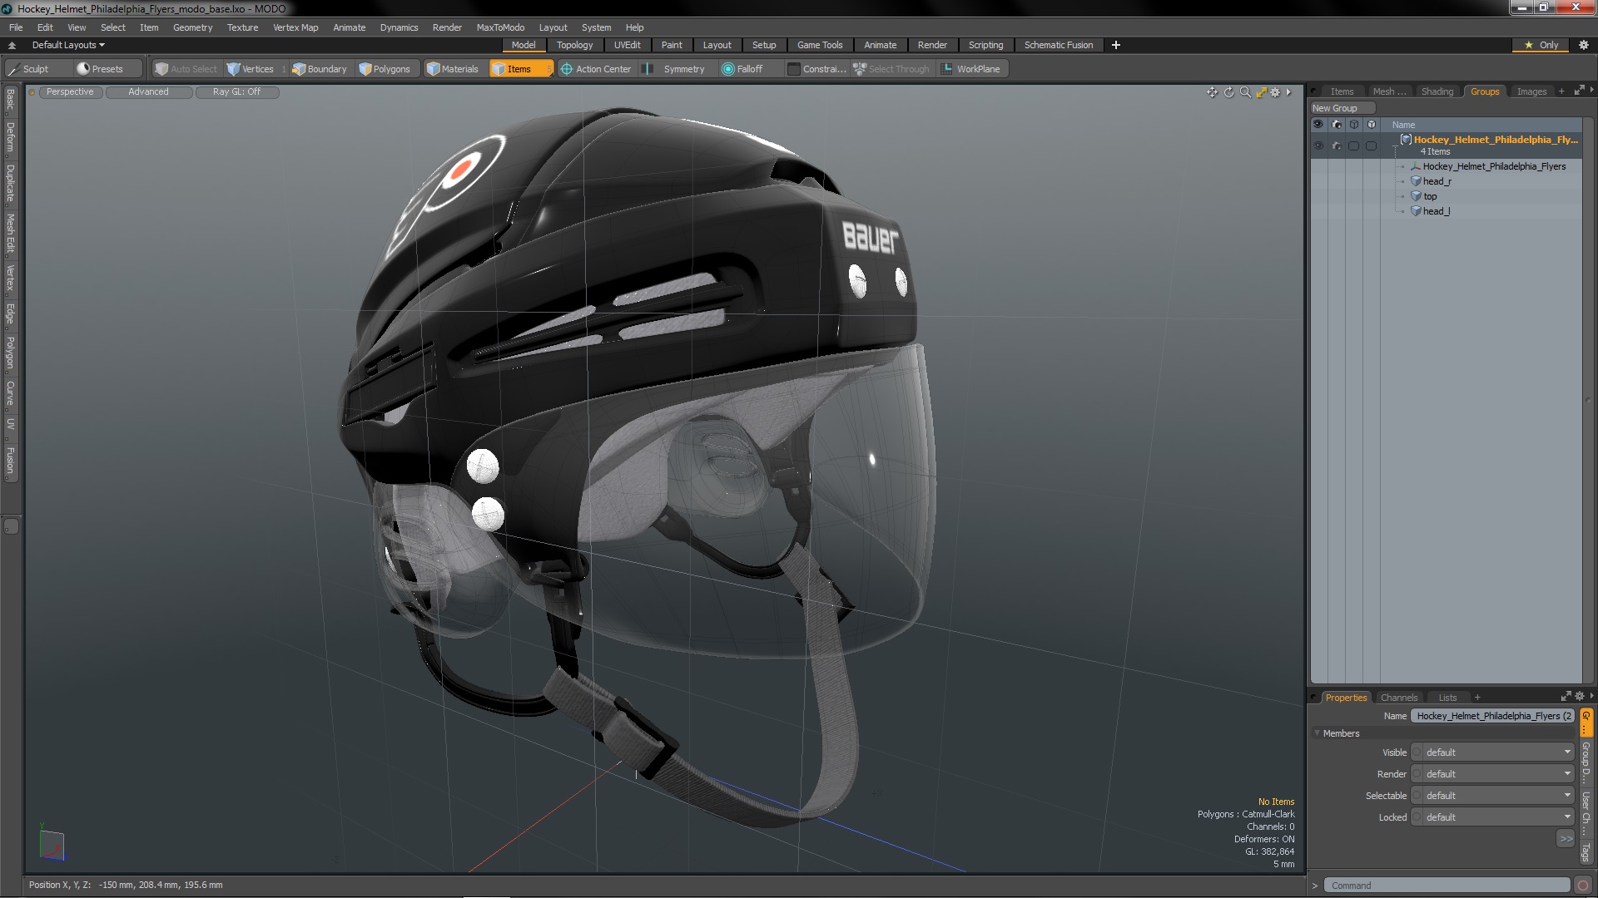Image resolution: width=1598 pixels, height=898 pixels.
Task: Open the MaxToModo menu
Action: [x=500, y=27]
